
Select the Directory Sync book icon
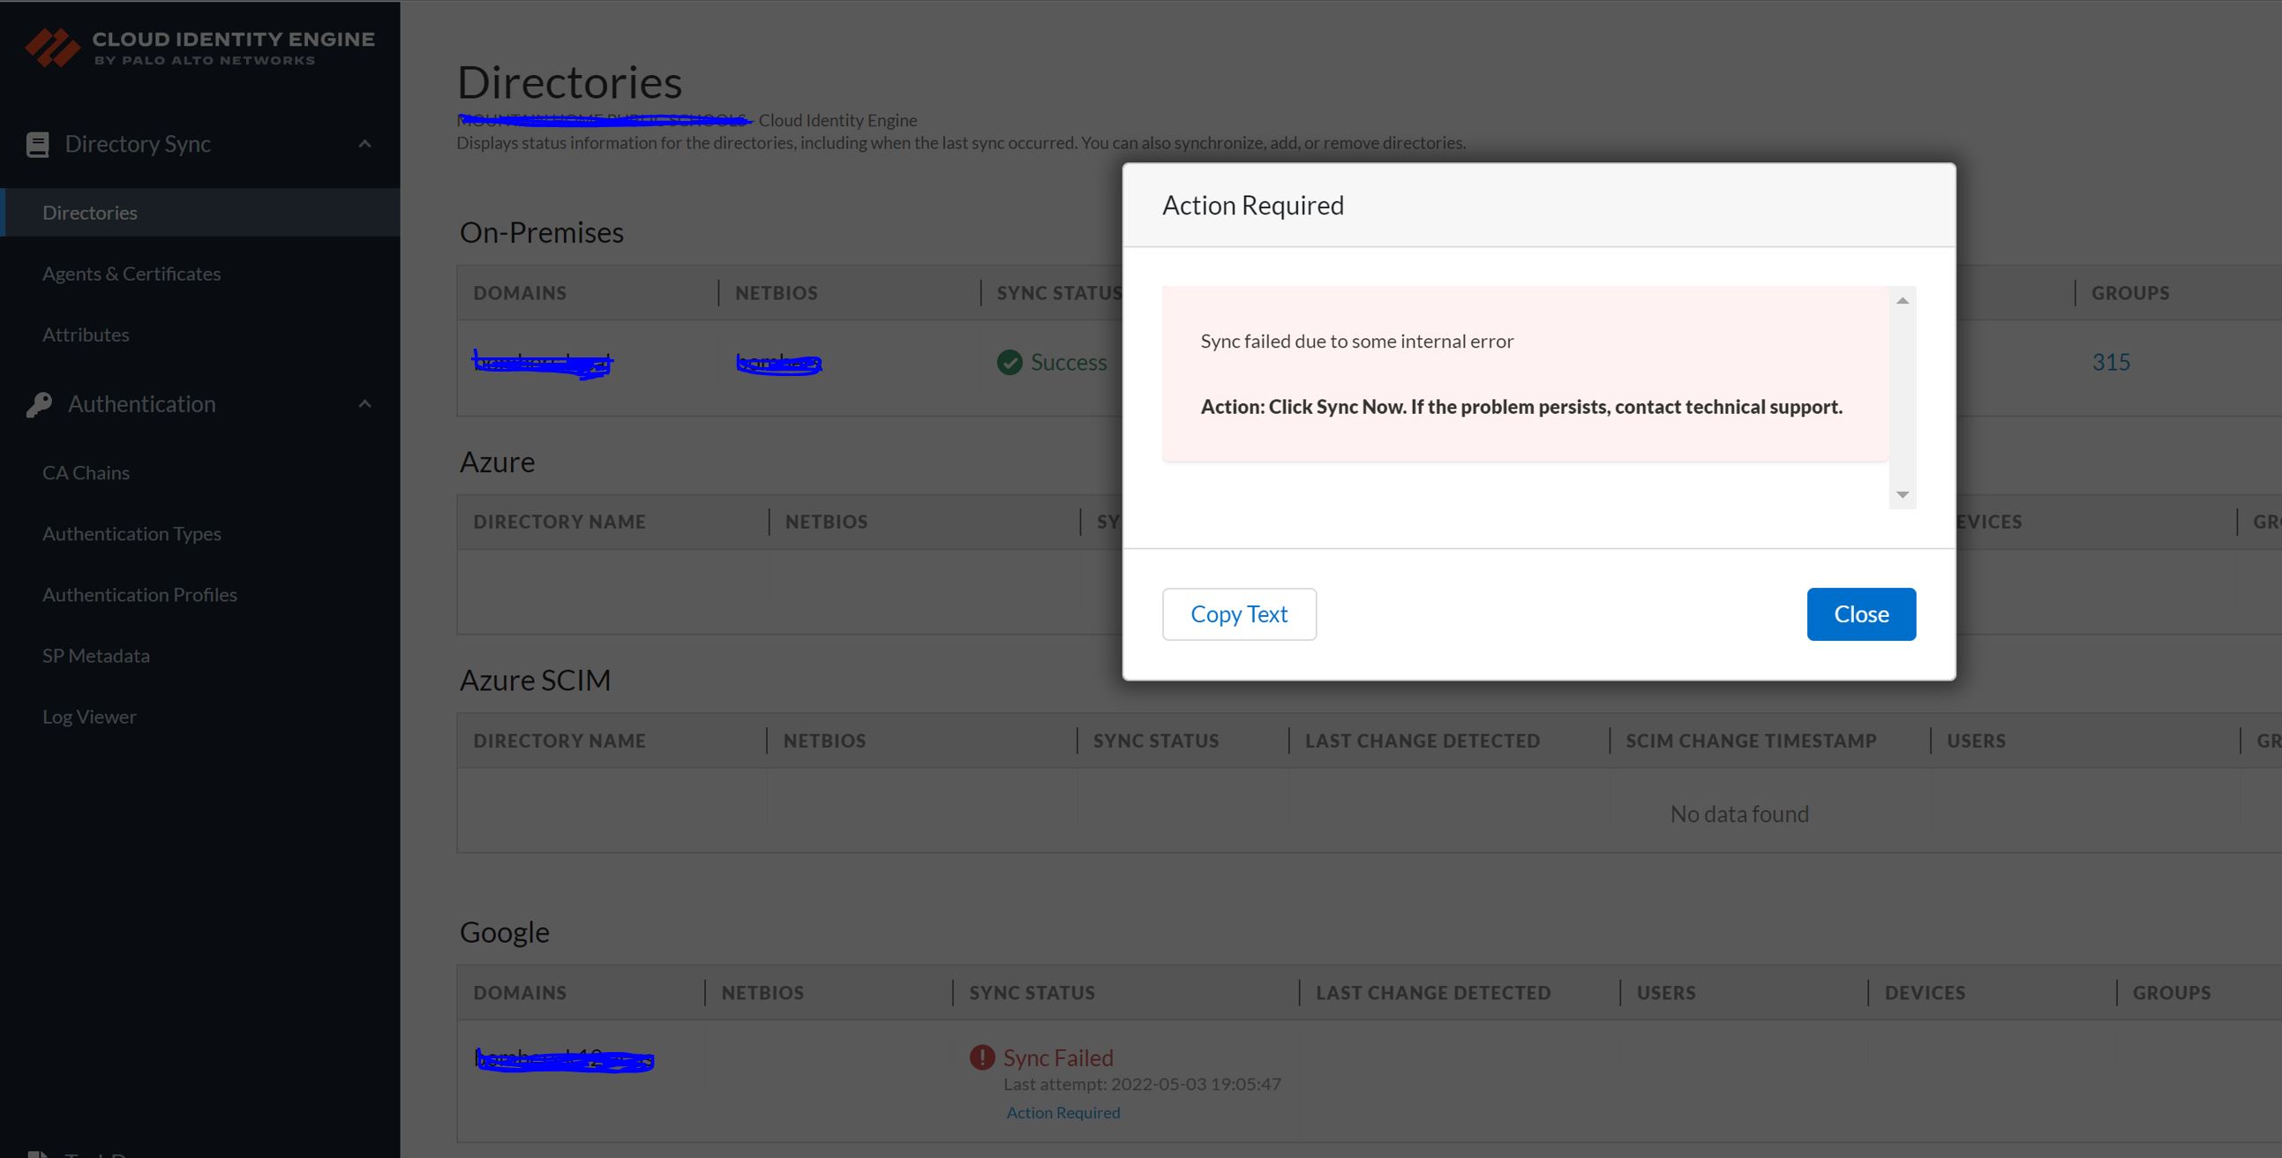click(x=37, y=144)
